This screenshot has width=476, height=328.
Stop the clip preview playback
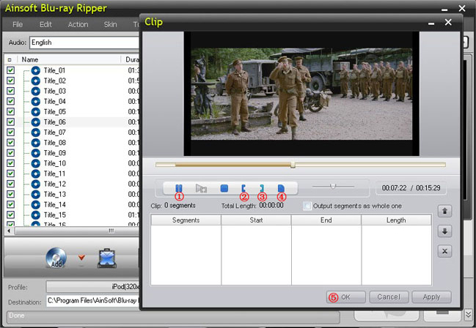[224, 188]
